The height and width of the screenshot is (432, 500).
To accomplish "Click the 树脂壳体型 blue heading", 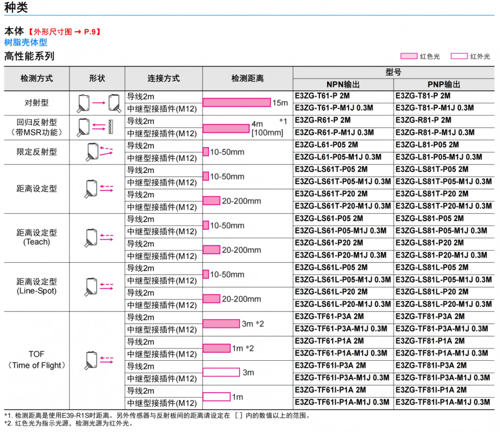I will click(x=25, y=43).
